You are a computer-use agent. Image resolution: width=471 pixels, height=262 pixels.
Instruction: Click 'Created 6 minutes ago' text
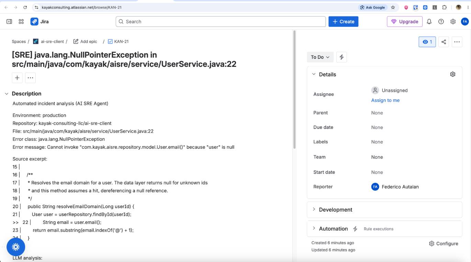point(333,243)
